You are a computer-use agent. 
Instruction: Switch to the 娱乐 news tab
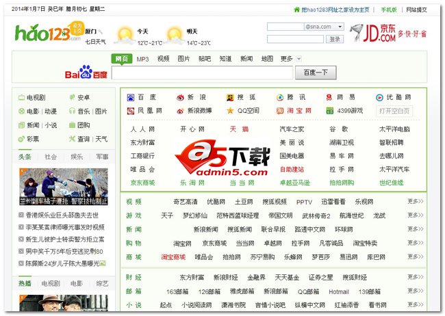pyautogui.click(x=77, y=157)
